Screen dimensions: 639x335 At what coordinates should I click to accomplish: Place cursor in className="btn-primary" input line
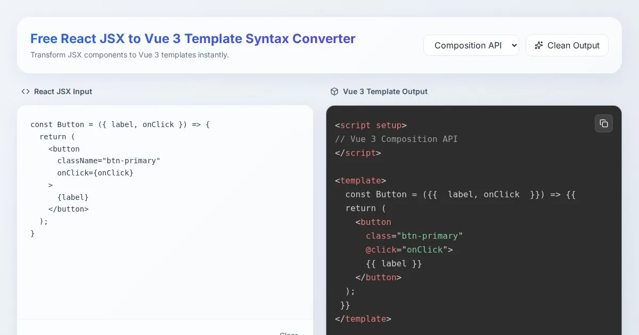pyautogui.click(x=109, y=161)
